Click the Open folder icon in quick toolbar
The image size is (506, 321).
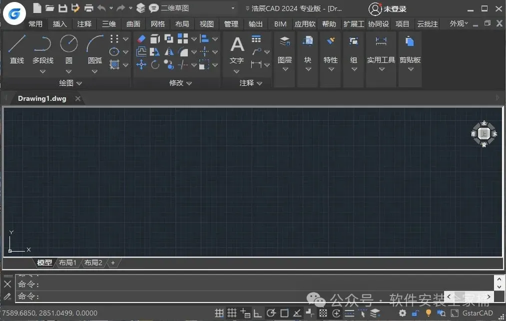pyautogui.click(x=49, y=8)
